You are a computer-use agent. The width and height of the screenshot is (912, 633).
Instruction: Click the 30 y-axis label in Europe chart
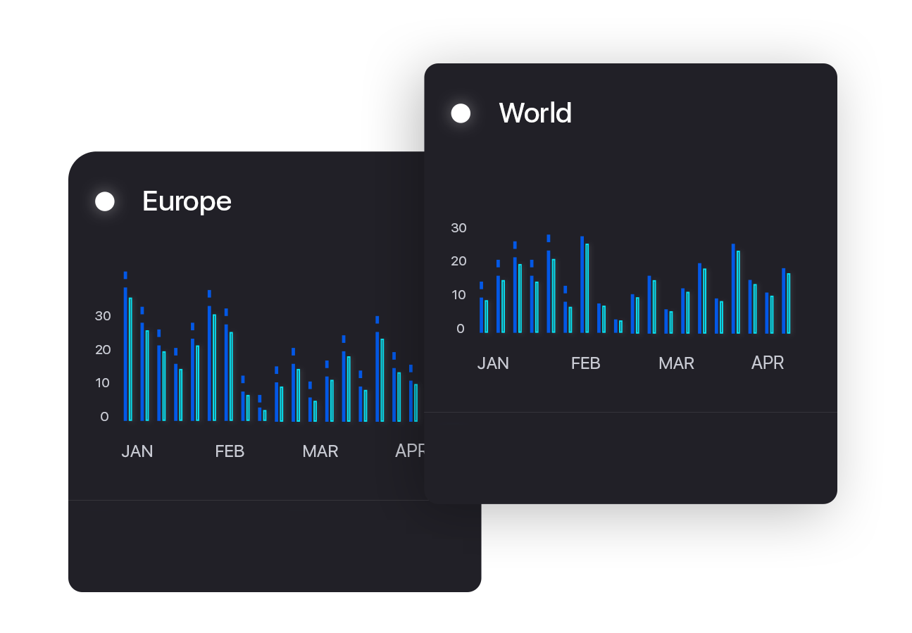pyautogui.click(x=103, y=316)
